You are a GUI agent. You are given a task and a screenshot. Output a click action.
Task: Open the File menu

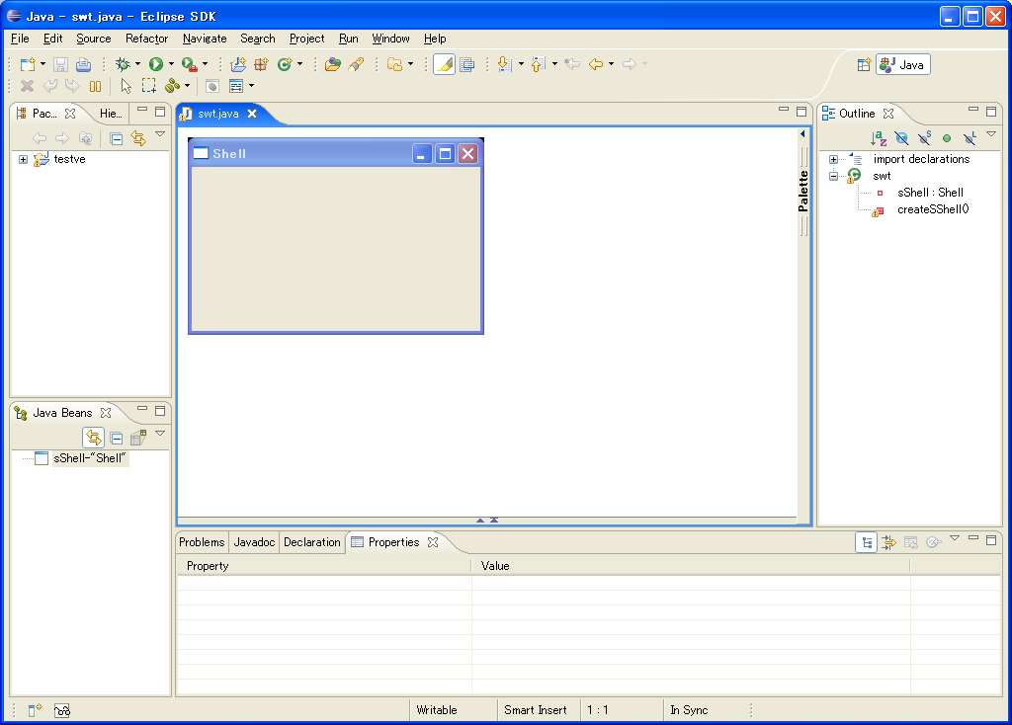[20, 39]
